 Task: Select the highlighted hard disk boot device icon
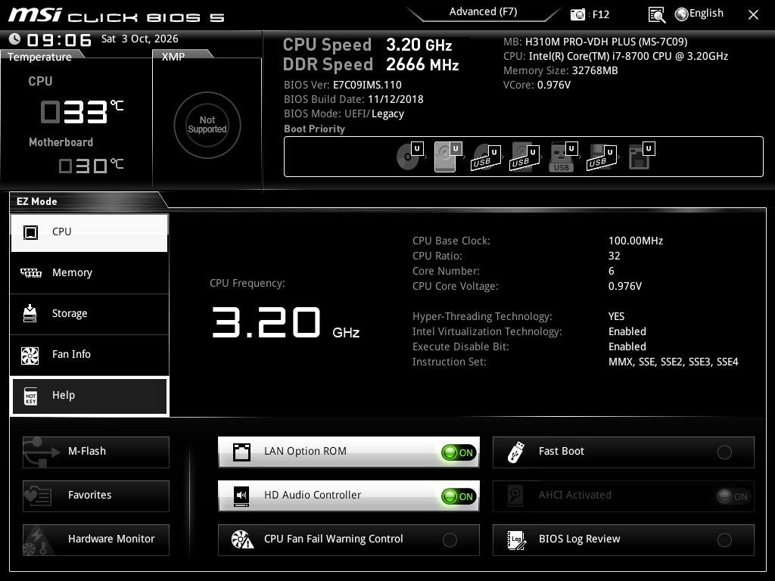coord(447,157)
